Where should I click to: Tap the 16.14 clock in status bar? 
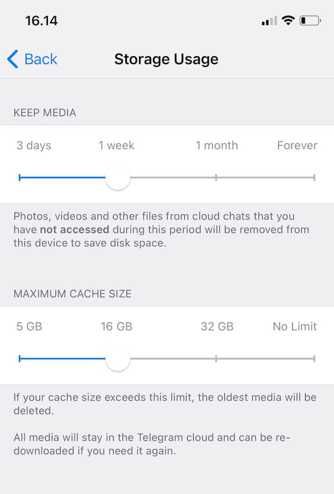(42, 21)
